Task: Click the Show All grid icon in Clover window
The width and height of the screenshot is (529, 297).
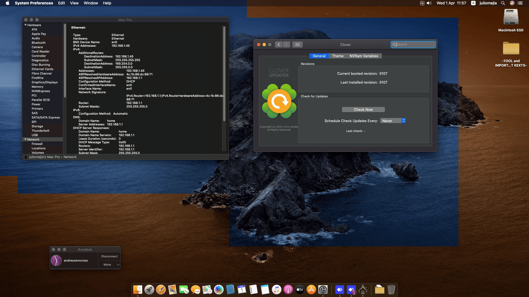Action: (x=298, y=44)
